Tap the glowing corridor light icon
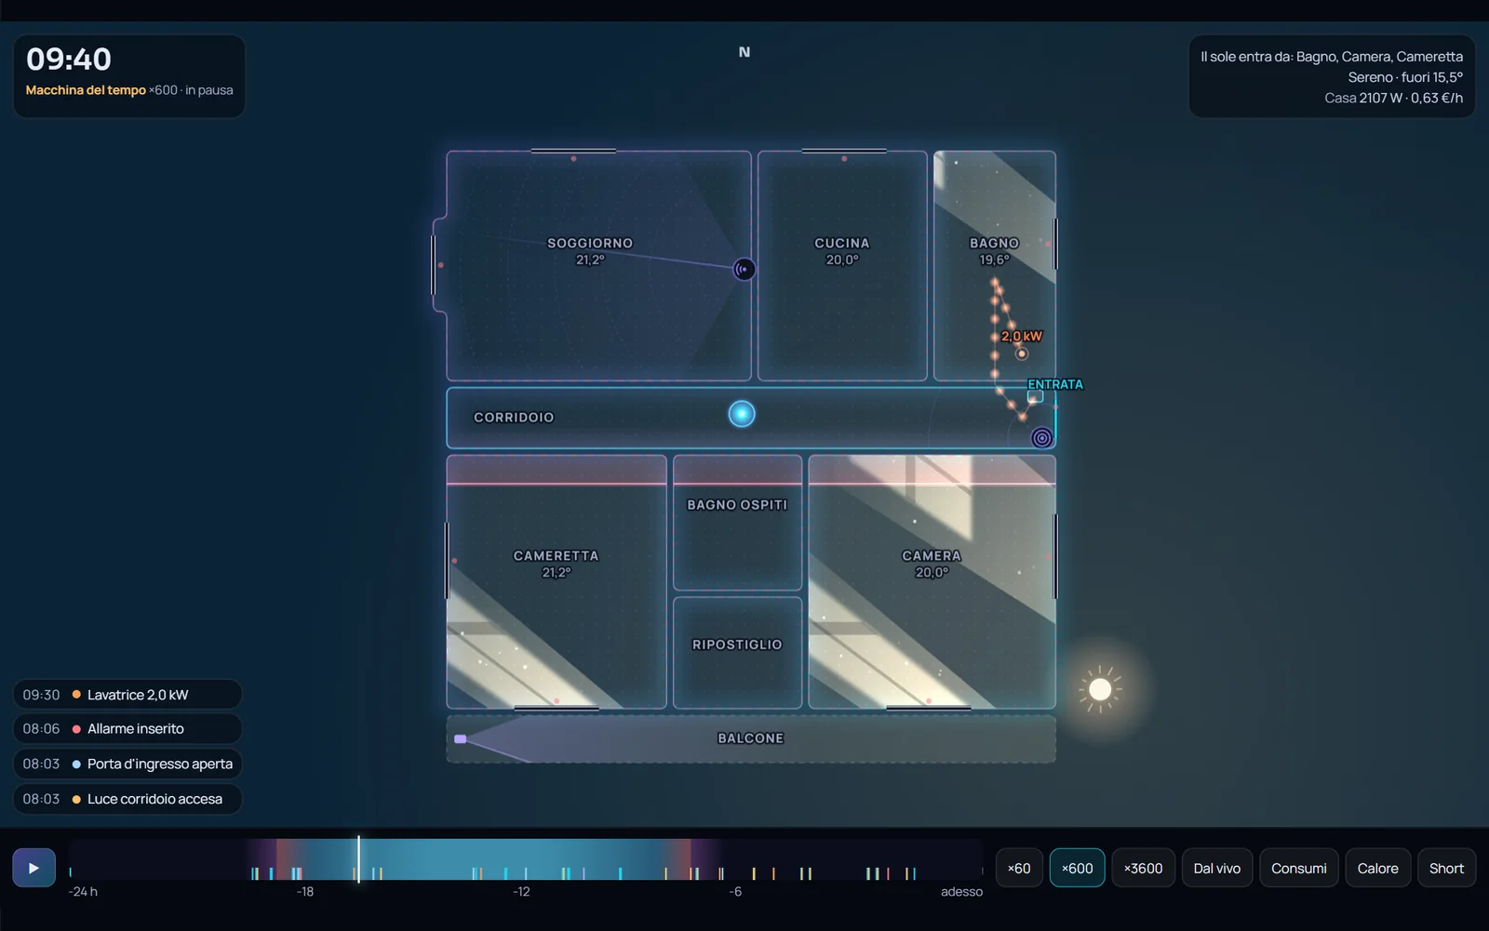Screen dimensions: 1489x931 pyautogui.click(x=742, y=414)
